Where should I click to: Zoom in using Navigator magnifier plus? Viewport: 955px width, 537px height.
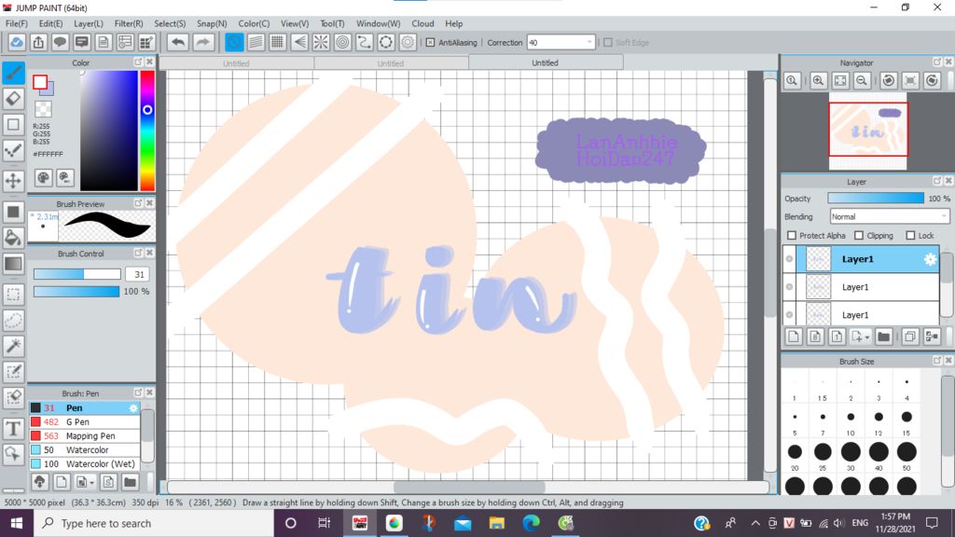click(x=818, y=80)
